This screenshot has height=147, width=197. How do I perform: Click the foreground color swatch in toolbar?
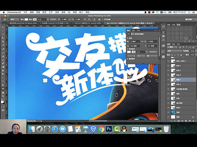click(2, 102)
